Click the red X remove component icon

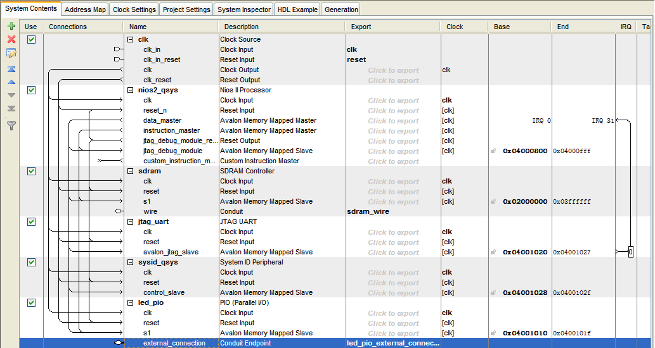pyautogui.click(x=11, y=39)
